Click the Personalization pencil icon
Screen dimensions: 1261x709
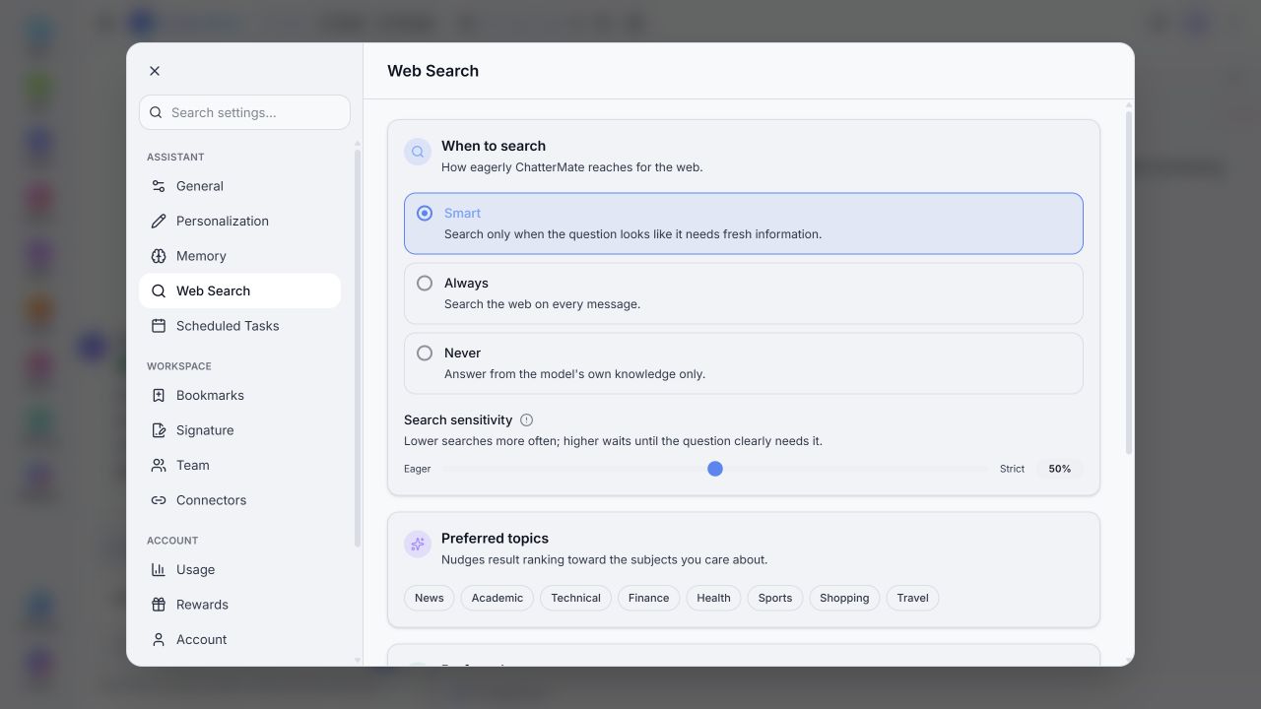(x=159, y=222)
